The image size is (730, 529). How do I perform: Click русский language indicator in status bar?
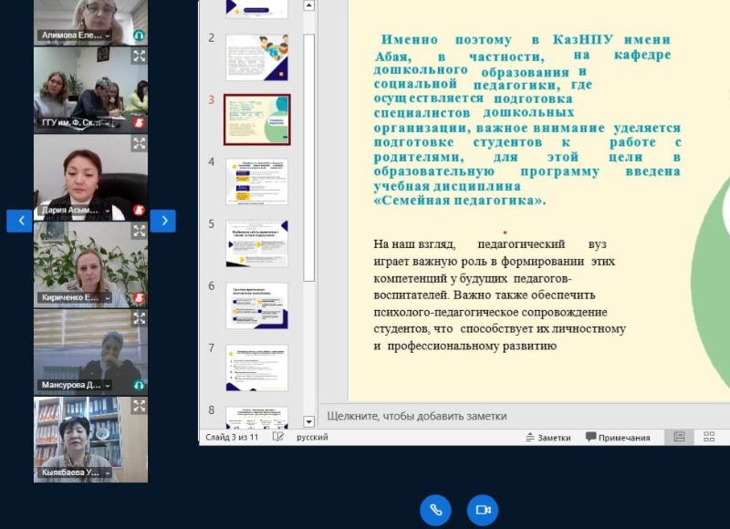tap(313, 437)
